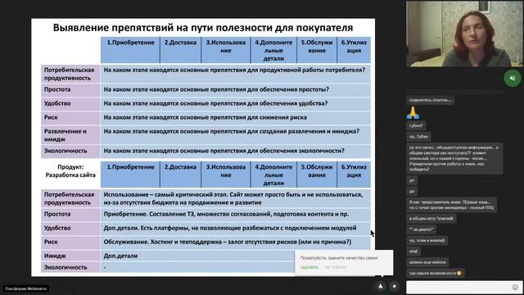Select the praying hands emoji message
Image resolution: width=524 pixels, height=295 pixels.
click(413, 113)
